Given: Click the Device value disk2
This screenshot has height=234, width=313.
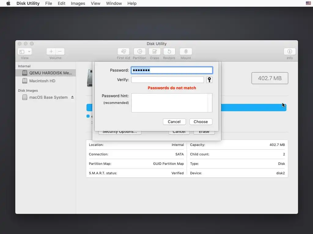Looking at the screenshot, I should tap(281, 173).
